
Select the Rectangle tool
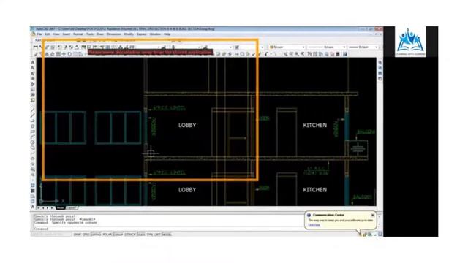[x=32, y=131]
